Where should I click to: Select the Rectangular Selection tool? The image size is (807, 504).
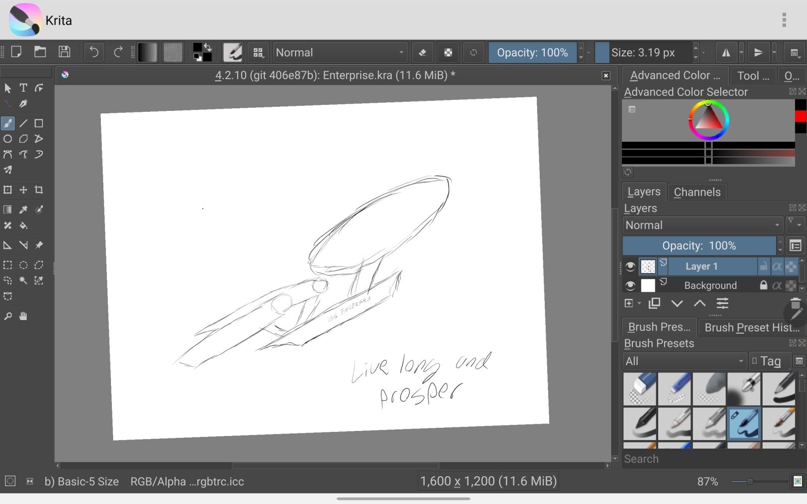(x=8, y=265)
